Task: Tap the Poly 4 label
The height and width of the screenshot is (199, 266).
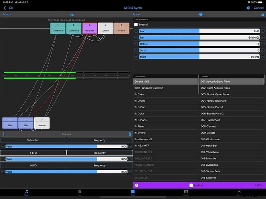Action: 136,14
